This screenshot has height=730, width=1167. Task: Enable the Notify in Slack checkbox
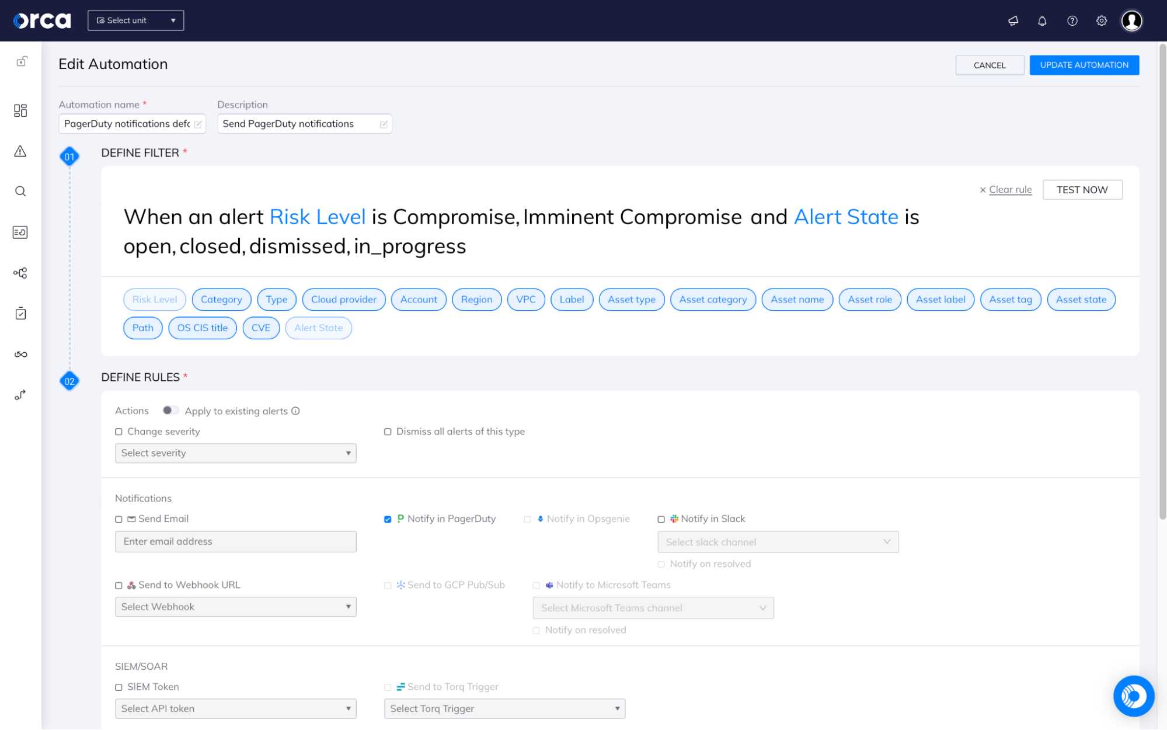click(661, 519)
